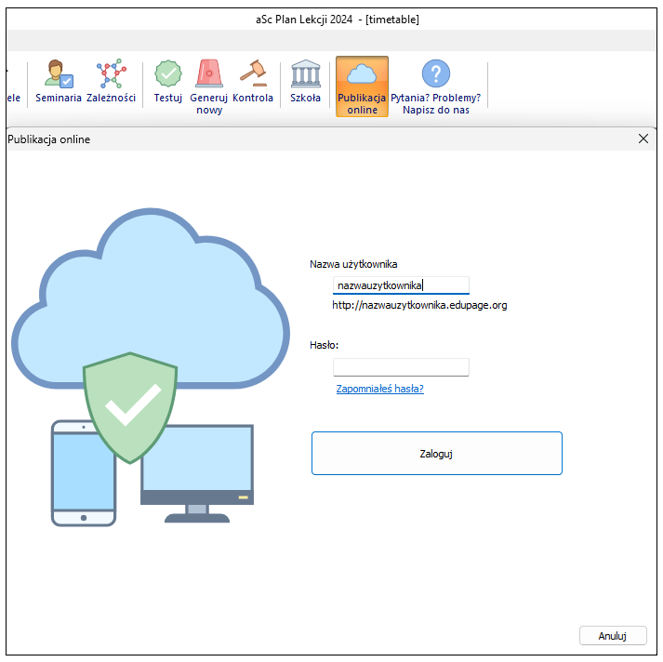Open the Szkoła school settings

(305, 83)
